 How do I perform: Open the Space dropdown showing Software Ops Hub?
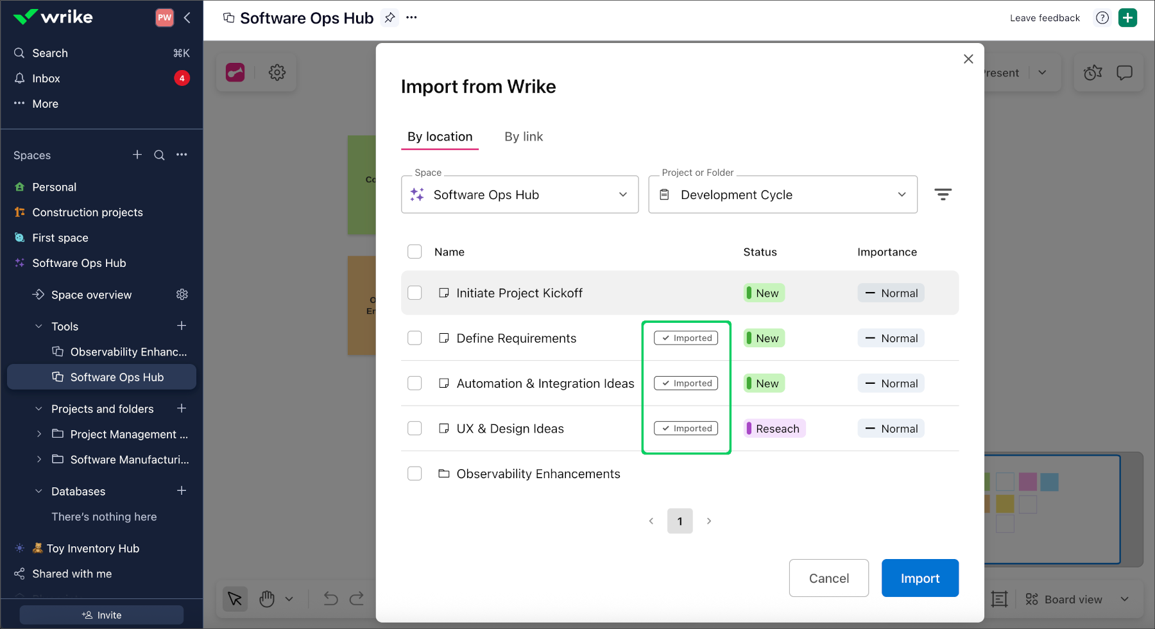[x=520, y=194]
